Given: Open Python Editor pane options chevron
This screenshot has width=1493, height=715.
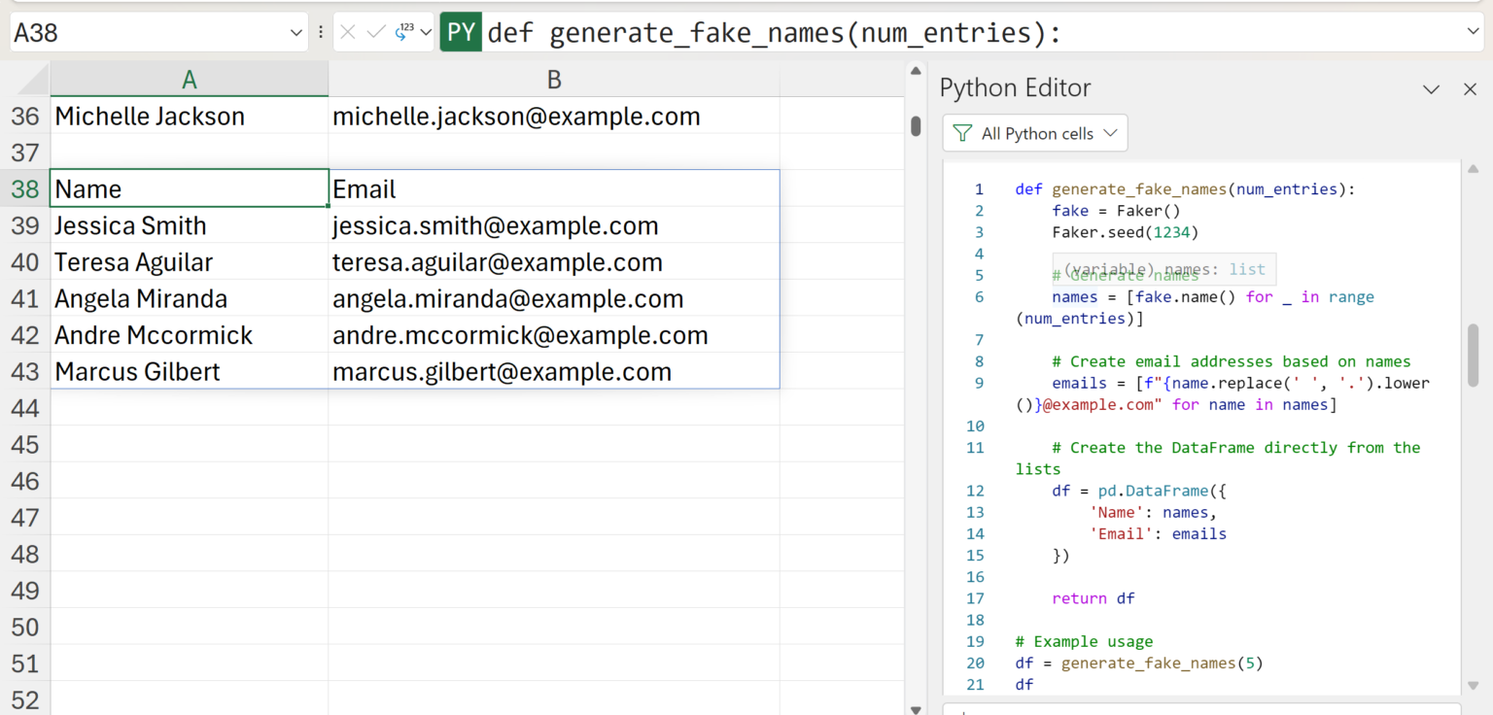Looking at the screenshot, I should pos(1431,89).
